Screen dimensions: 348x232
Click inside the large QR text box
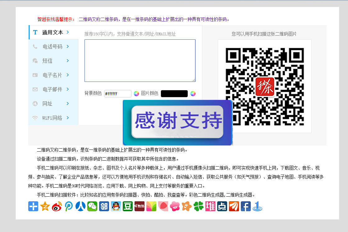click(x=140, y=61)
